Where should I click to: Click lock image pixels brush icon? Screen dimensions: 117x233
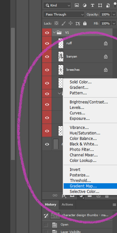[63, 23]
